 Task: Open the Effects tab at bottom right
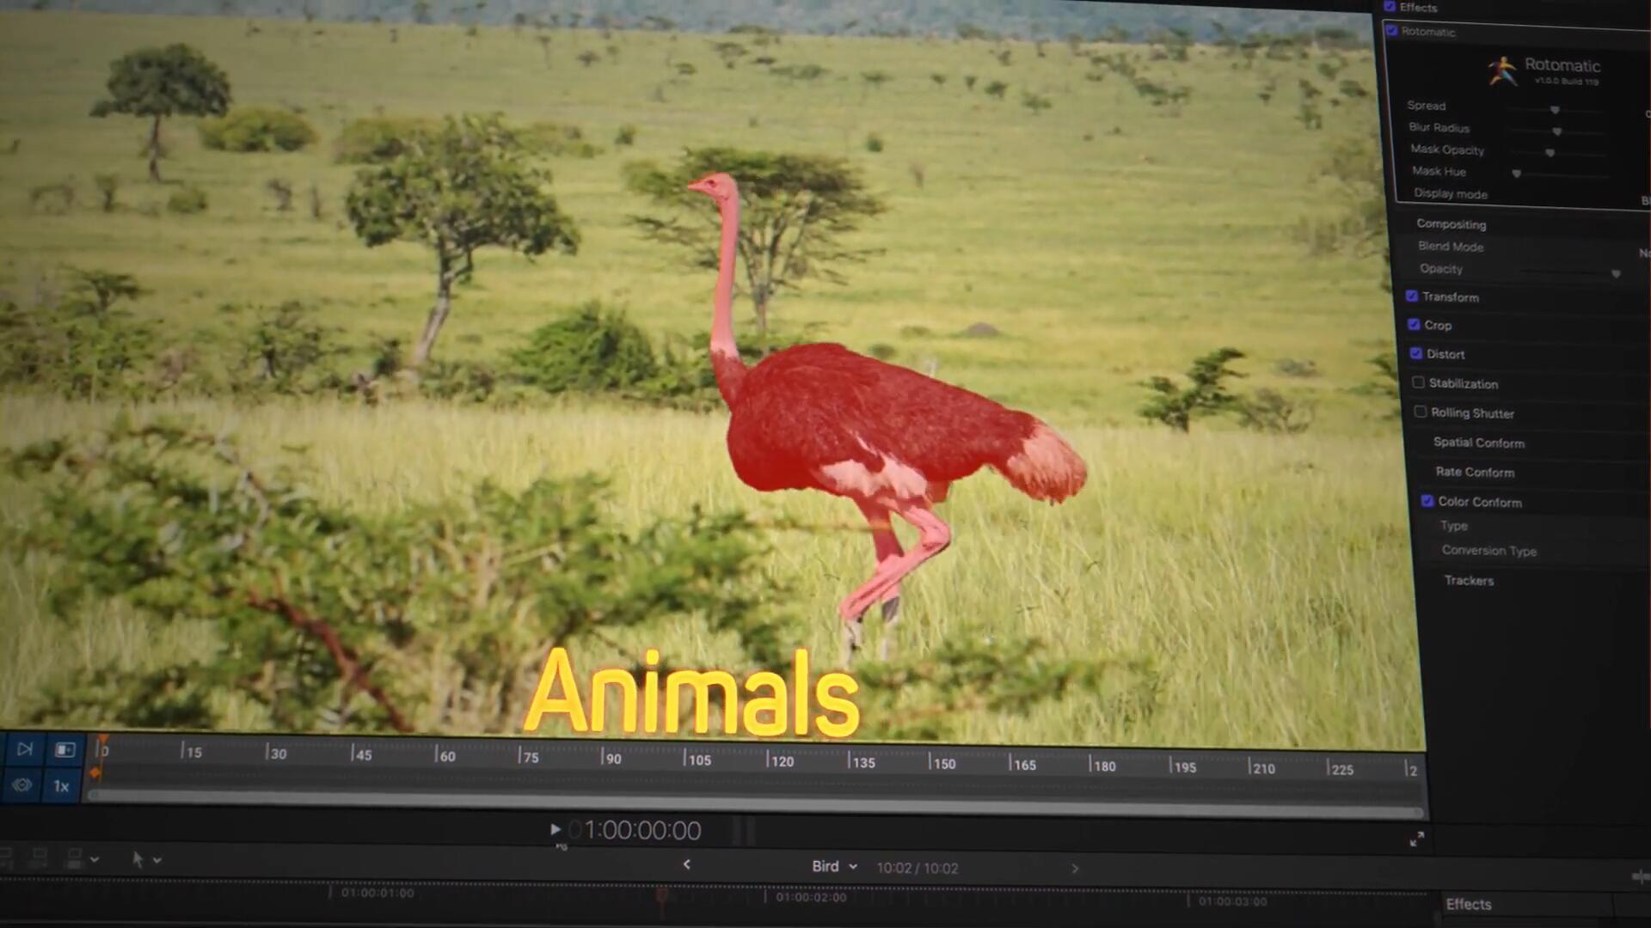[1468, 904]
